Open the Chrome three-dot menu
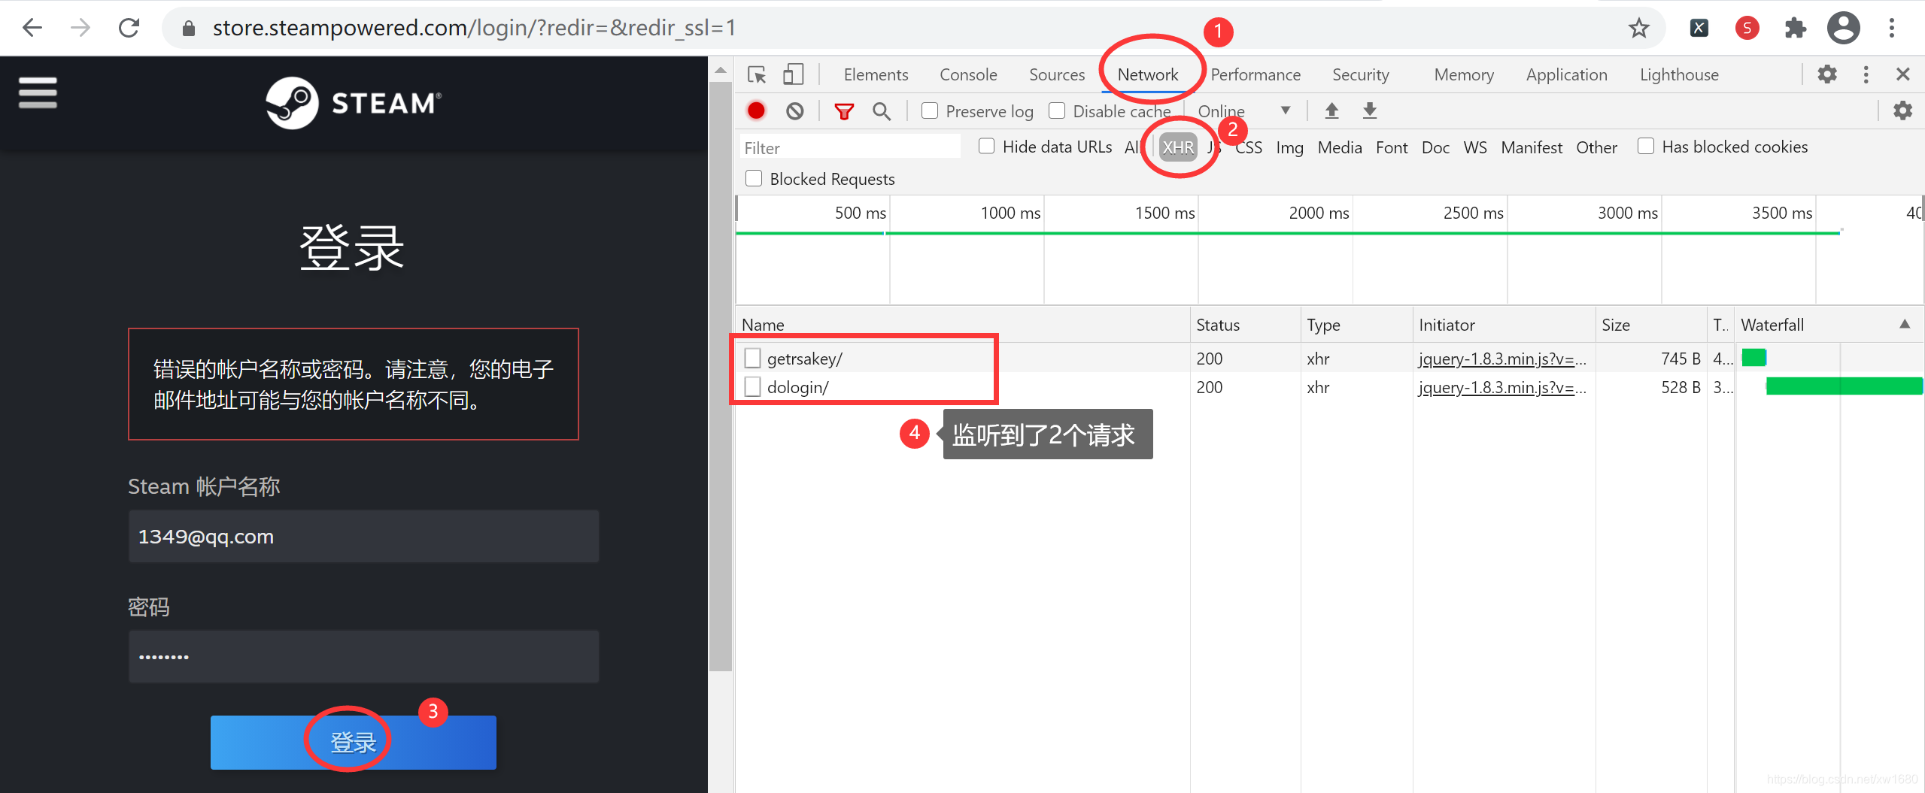 (1891, 29)
